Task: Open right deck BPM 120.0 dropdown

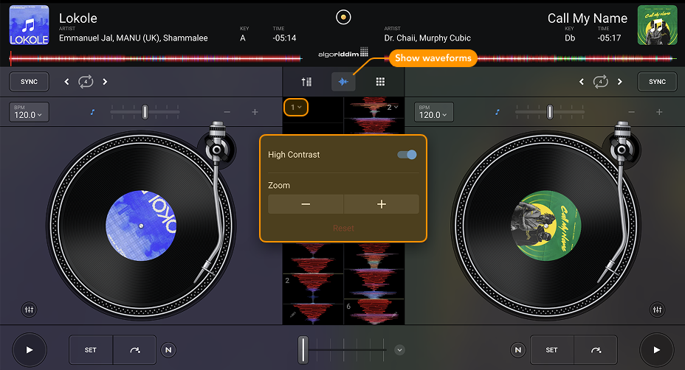Action: [434, 112]
